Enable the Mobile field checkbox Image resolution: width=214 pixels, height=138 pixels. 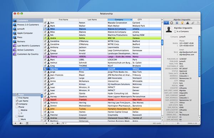click(x=19, y=110)
